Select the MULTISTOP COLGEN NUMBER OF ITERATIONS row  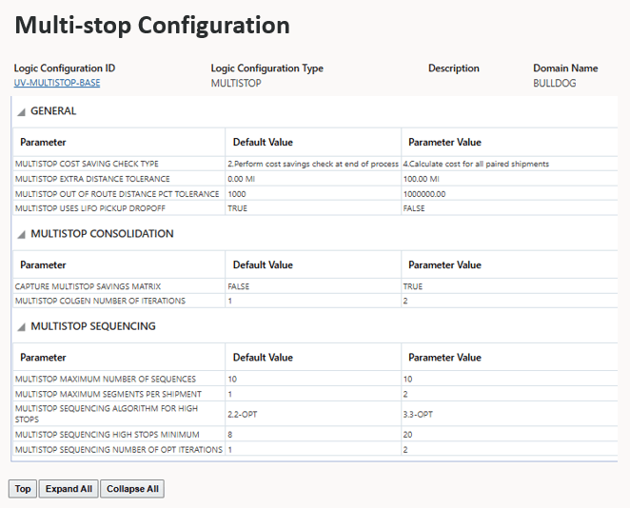tap(100, 301)
